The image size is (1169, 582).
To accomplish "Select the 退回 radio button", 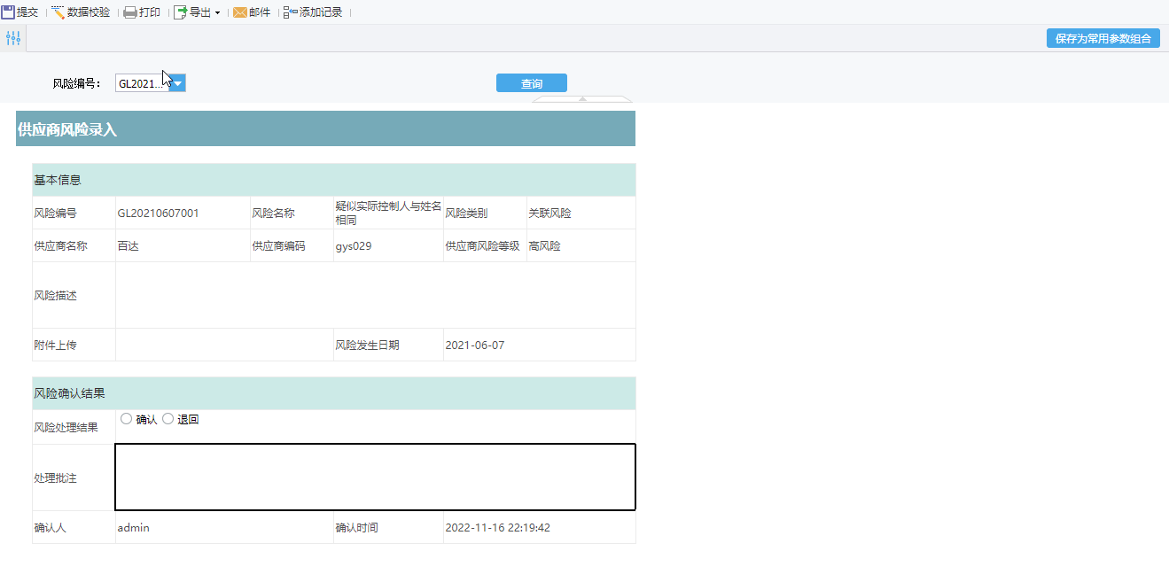I will [x=168, y=419].
